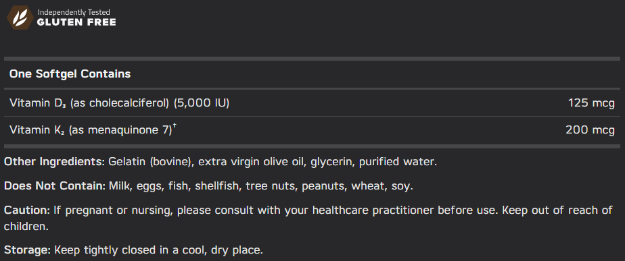
Task: Click the tree nuts allergen text
Action: coord(271,186)
